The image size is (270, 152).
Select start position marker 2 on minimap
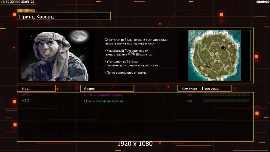[208, 66]
